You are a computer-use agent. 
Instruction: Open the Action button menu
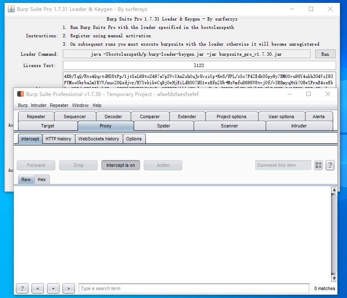click(x=163, y=165)
